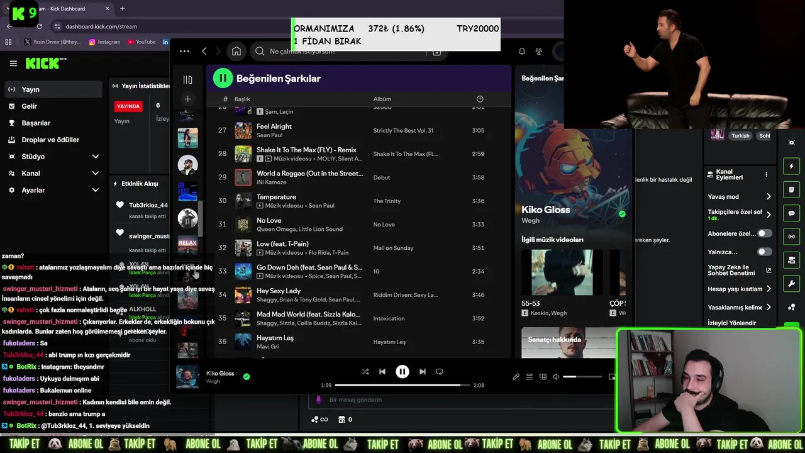The image size is (805, 453).
Task: Open Spotify notifications bell
Action: point(521,52)
